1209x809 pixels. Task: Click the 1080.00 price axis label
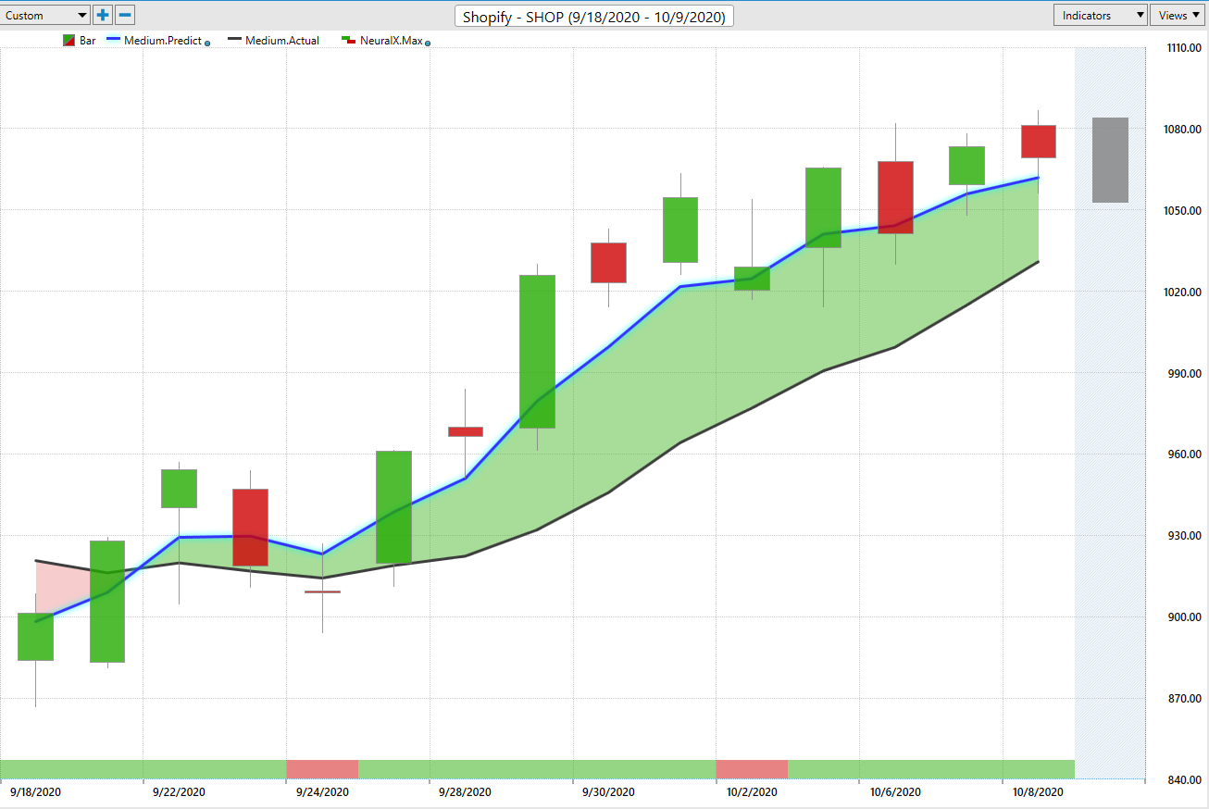tap(1181, 130)
